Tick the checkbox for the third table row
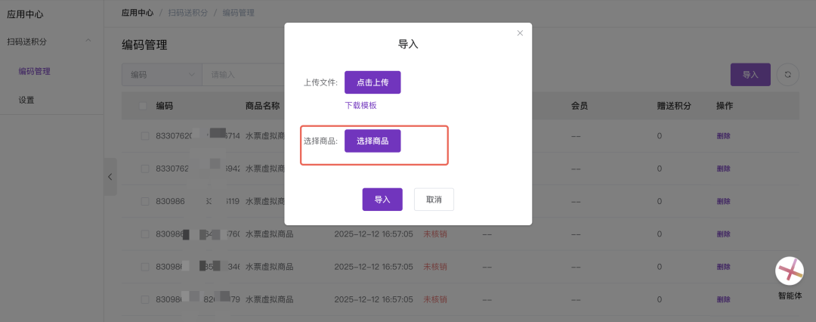 point(144,201)
